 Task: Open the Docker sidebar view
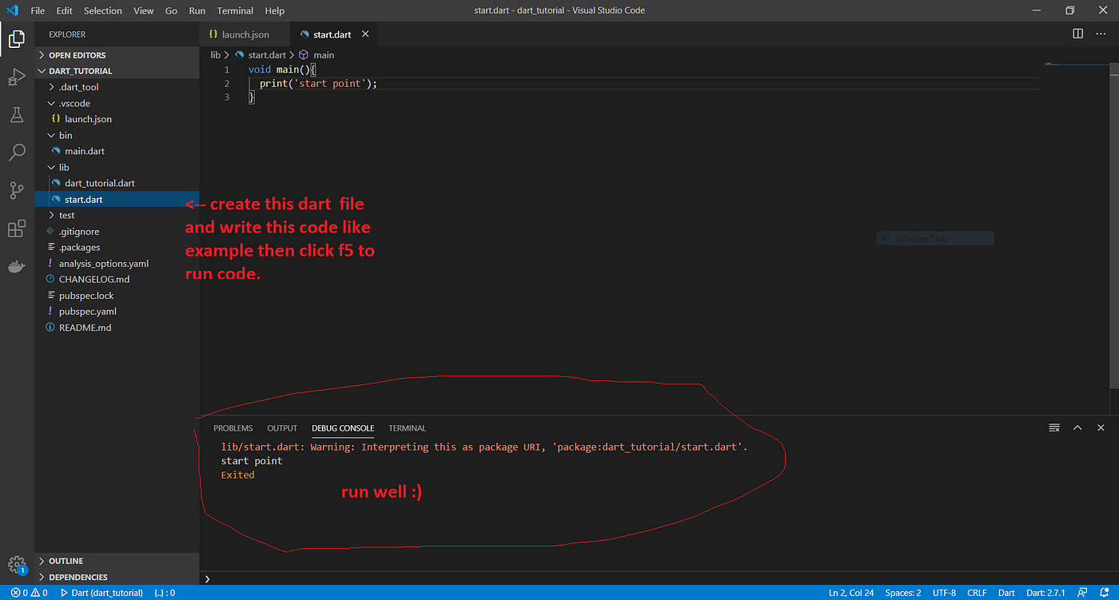(17, 266)
